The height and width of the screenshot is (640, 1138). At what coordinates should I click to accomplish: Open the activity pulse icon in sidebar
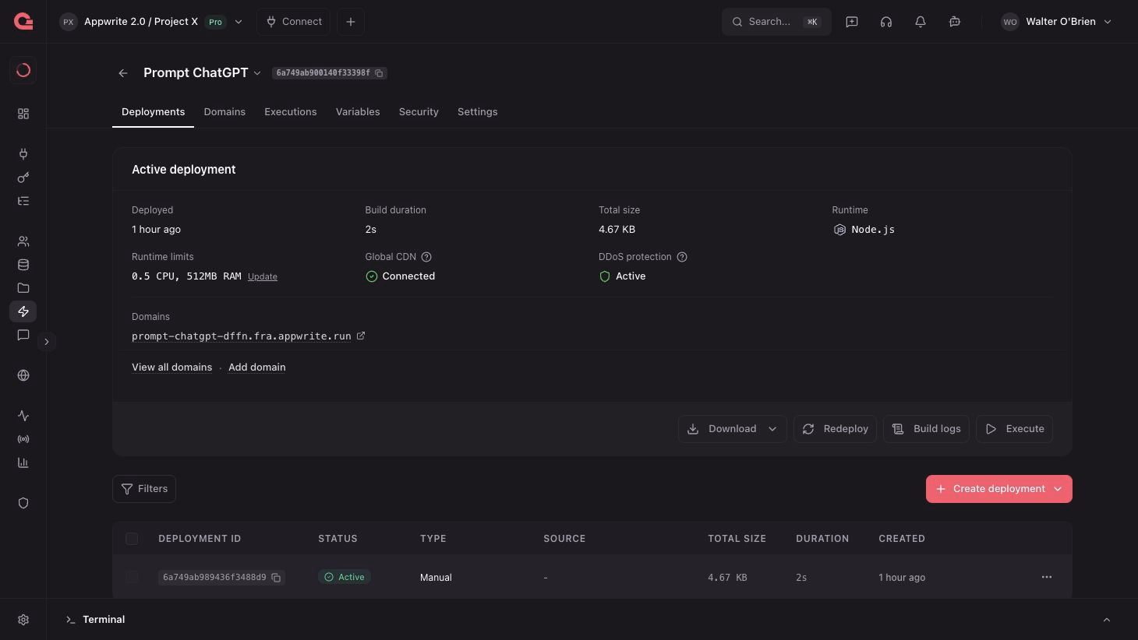23,416
